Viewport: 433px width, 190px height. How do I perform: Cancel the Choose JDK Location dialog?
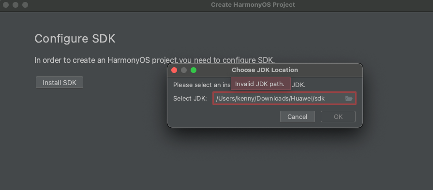coord(298,117)
